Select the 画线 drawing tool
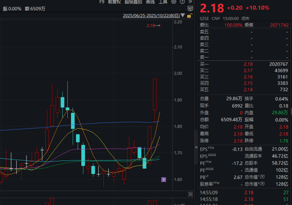 150,2
